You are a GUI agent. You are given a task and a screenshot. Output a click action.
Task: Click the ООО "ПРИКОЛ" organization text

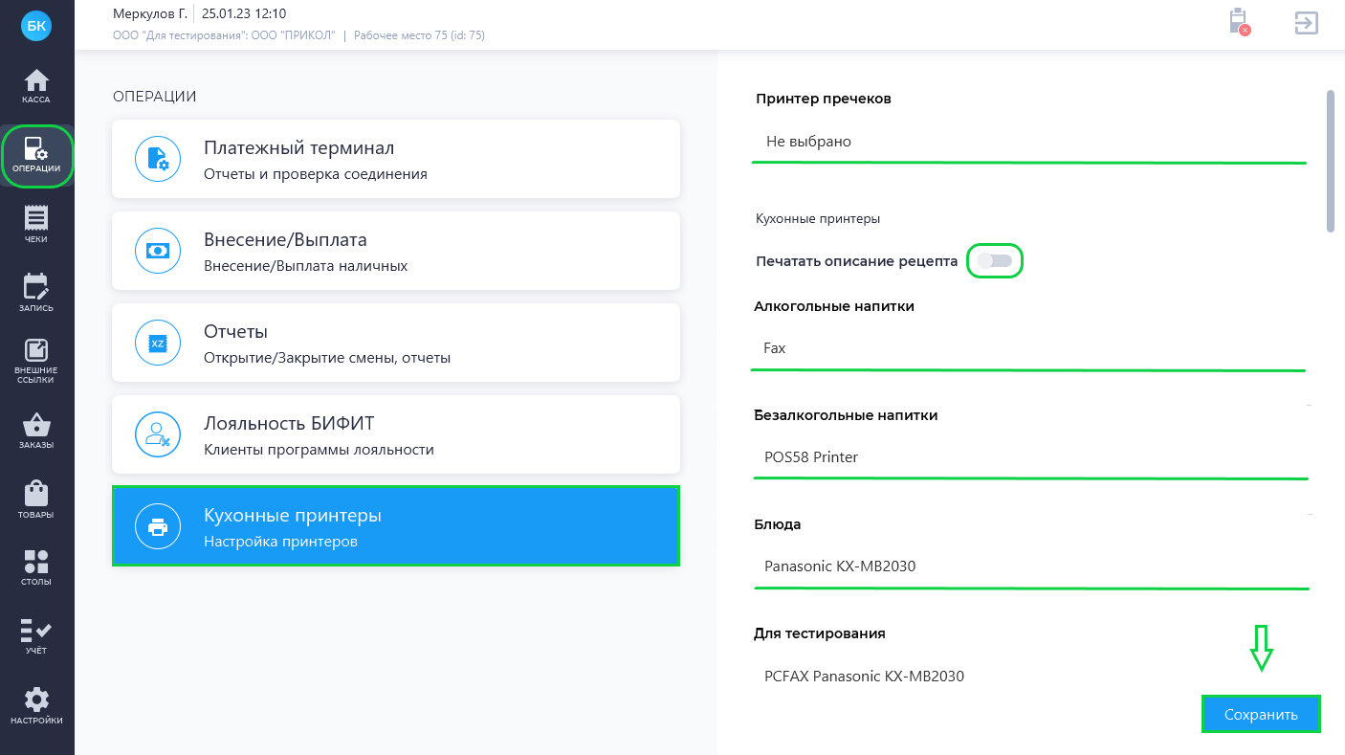294,35
